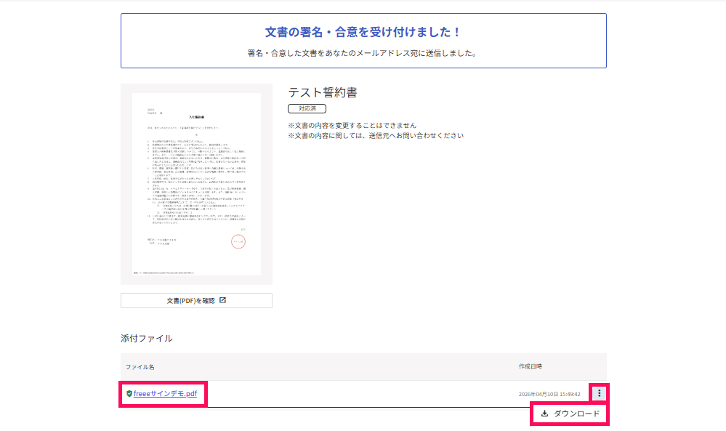Click the timestamp 2026年04月10日 15:49:42
Image resolution: width=726 pixels, height=431 pixels.
[549, 394]
